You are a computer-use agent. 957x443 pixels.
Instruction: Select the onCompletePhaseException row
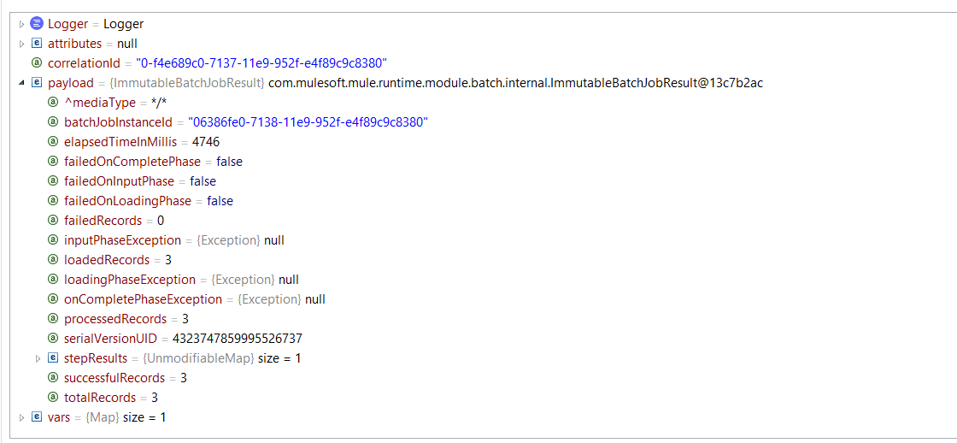[143, 299]
